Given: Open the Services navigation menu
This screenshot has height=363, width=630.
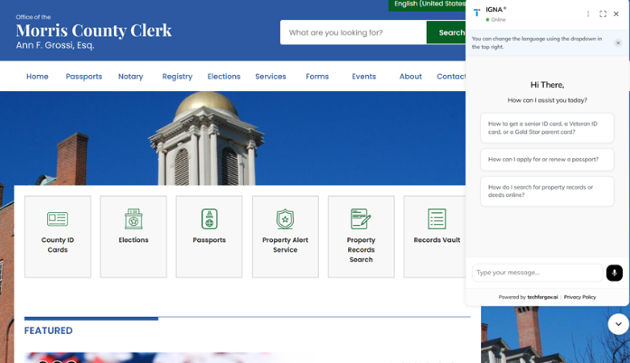Looking at the screenshot, I should click(x=270, y=76).
